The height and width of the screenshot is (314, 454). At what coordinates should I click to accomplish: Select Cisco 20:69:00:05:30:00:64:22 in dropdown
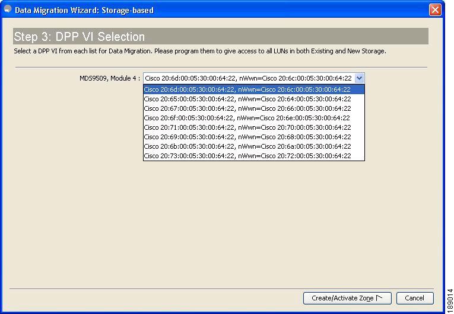coord(254,137)
